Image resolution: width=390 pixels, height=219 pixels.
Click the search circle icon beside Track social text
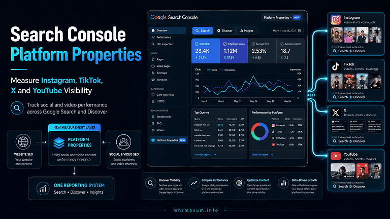[17, 108]
